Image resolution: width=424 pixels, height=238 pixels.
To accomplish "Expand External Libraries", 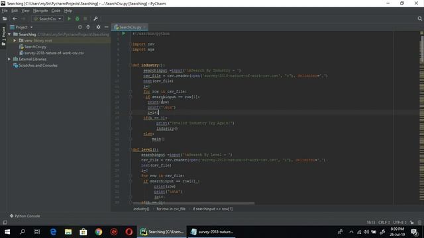I will coord(9,59).
